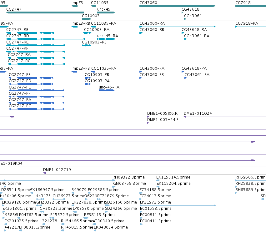The image size is (266, 232).
Task: Select protein unc-45-PA
Action: (x=107, y=90)
